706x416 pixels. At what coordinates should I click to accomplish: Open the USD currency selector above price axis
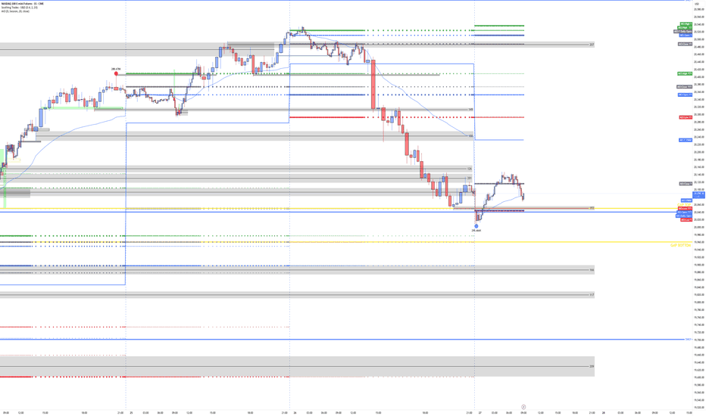698,4
